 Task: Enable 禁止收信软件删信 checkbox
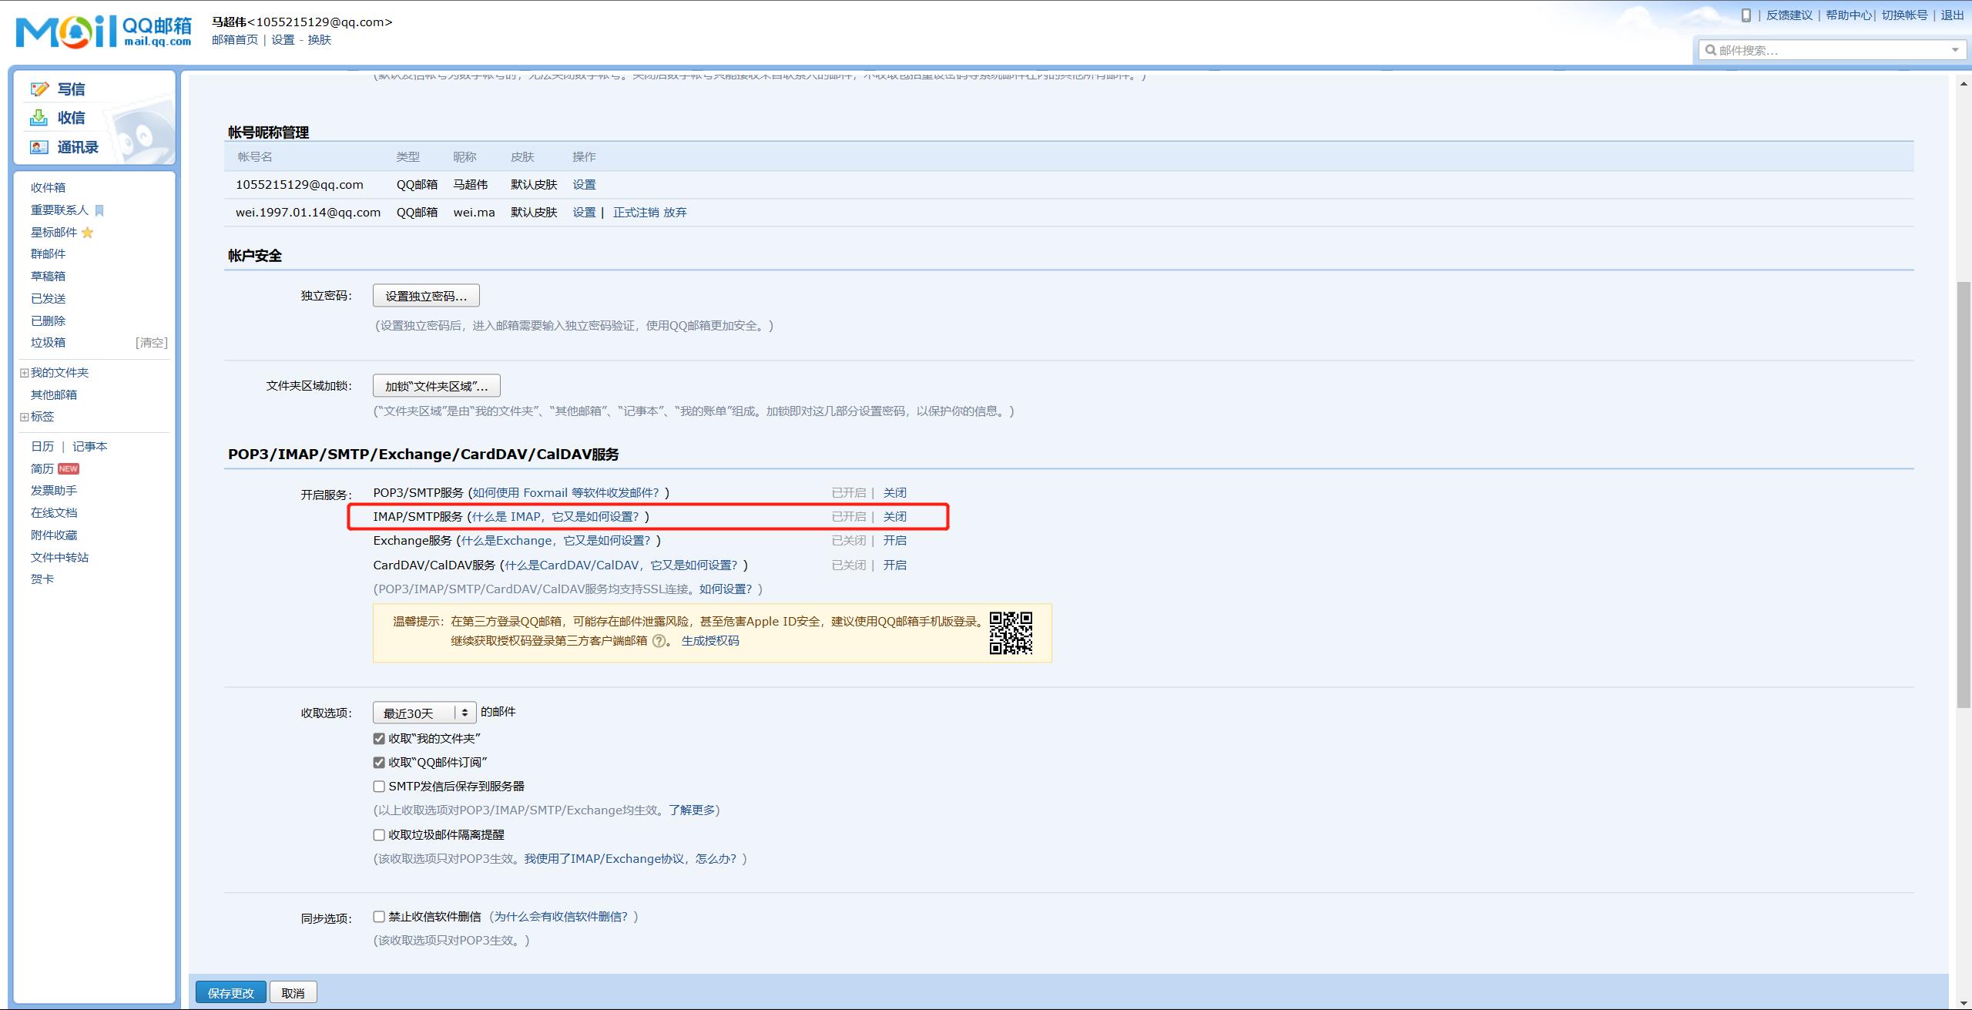pos(379,917)
